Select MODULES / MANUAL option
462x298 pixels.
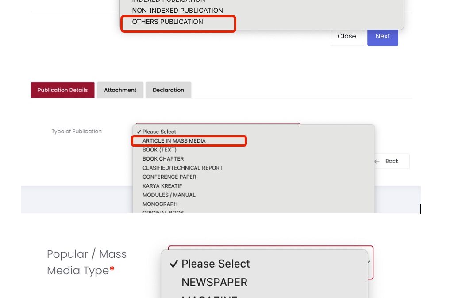coord(169,195)
